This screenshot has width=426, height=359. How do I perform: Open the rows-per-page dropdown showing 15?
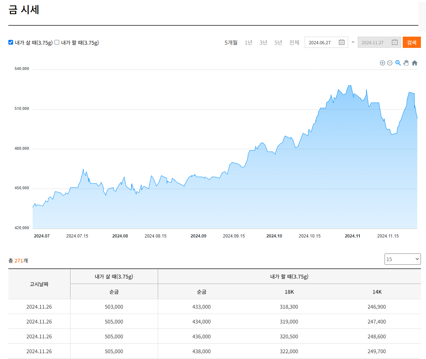click(403, 259)
